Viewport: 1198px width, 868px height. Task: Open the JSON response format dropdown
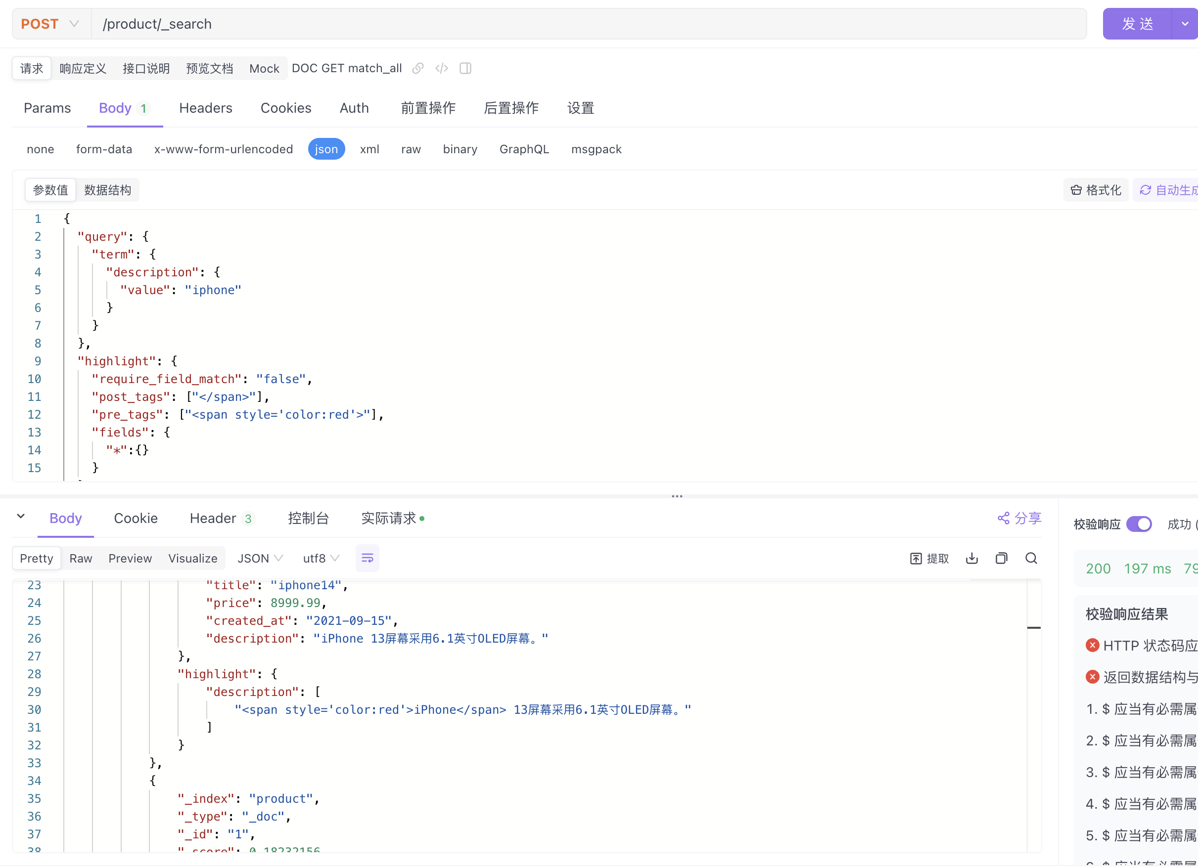(x=260, y=558)
